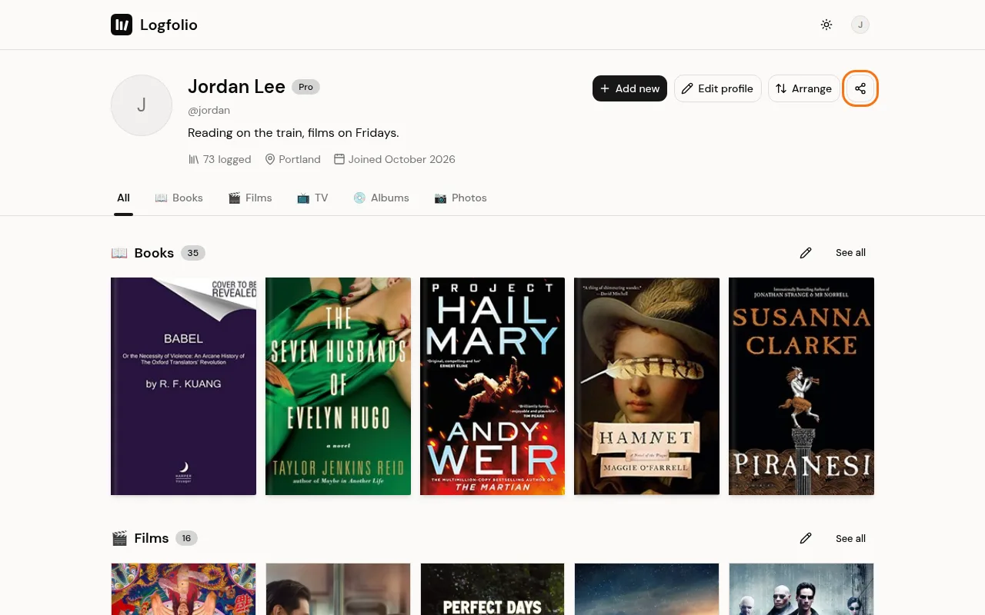Click the @jordan username
The width and height of the screenshot is (985, 615).
[209, 111]
